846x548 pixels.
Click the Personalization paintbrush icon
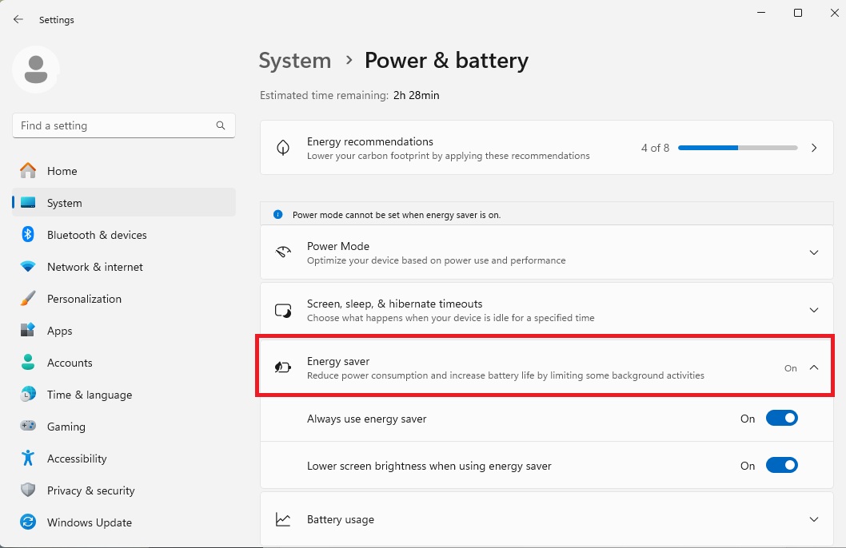click(x=28, y=299)
